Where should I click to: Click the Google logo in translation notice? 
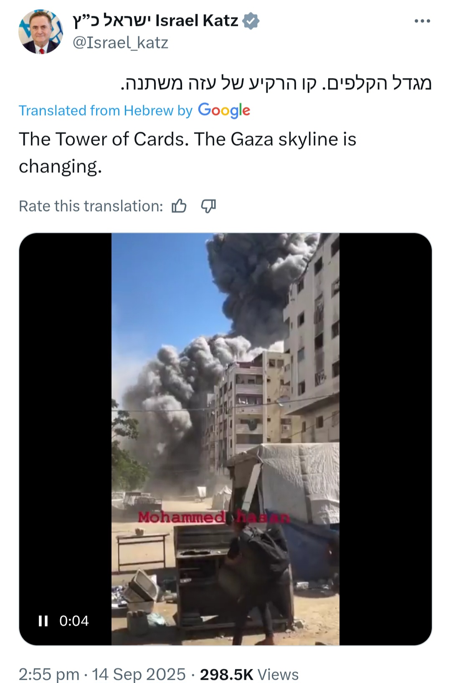[224, 111]
